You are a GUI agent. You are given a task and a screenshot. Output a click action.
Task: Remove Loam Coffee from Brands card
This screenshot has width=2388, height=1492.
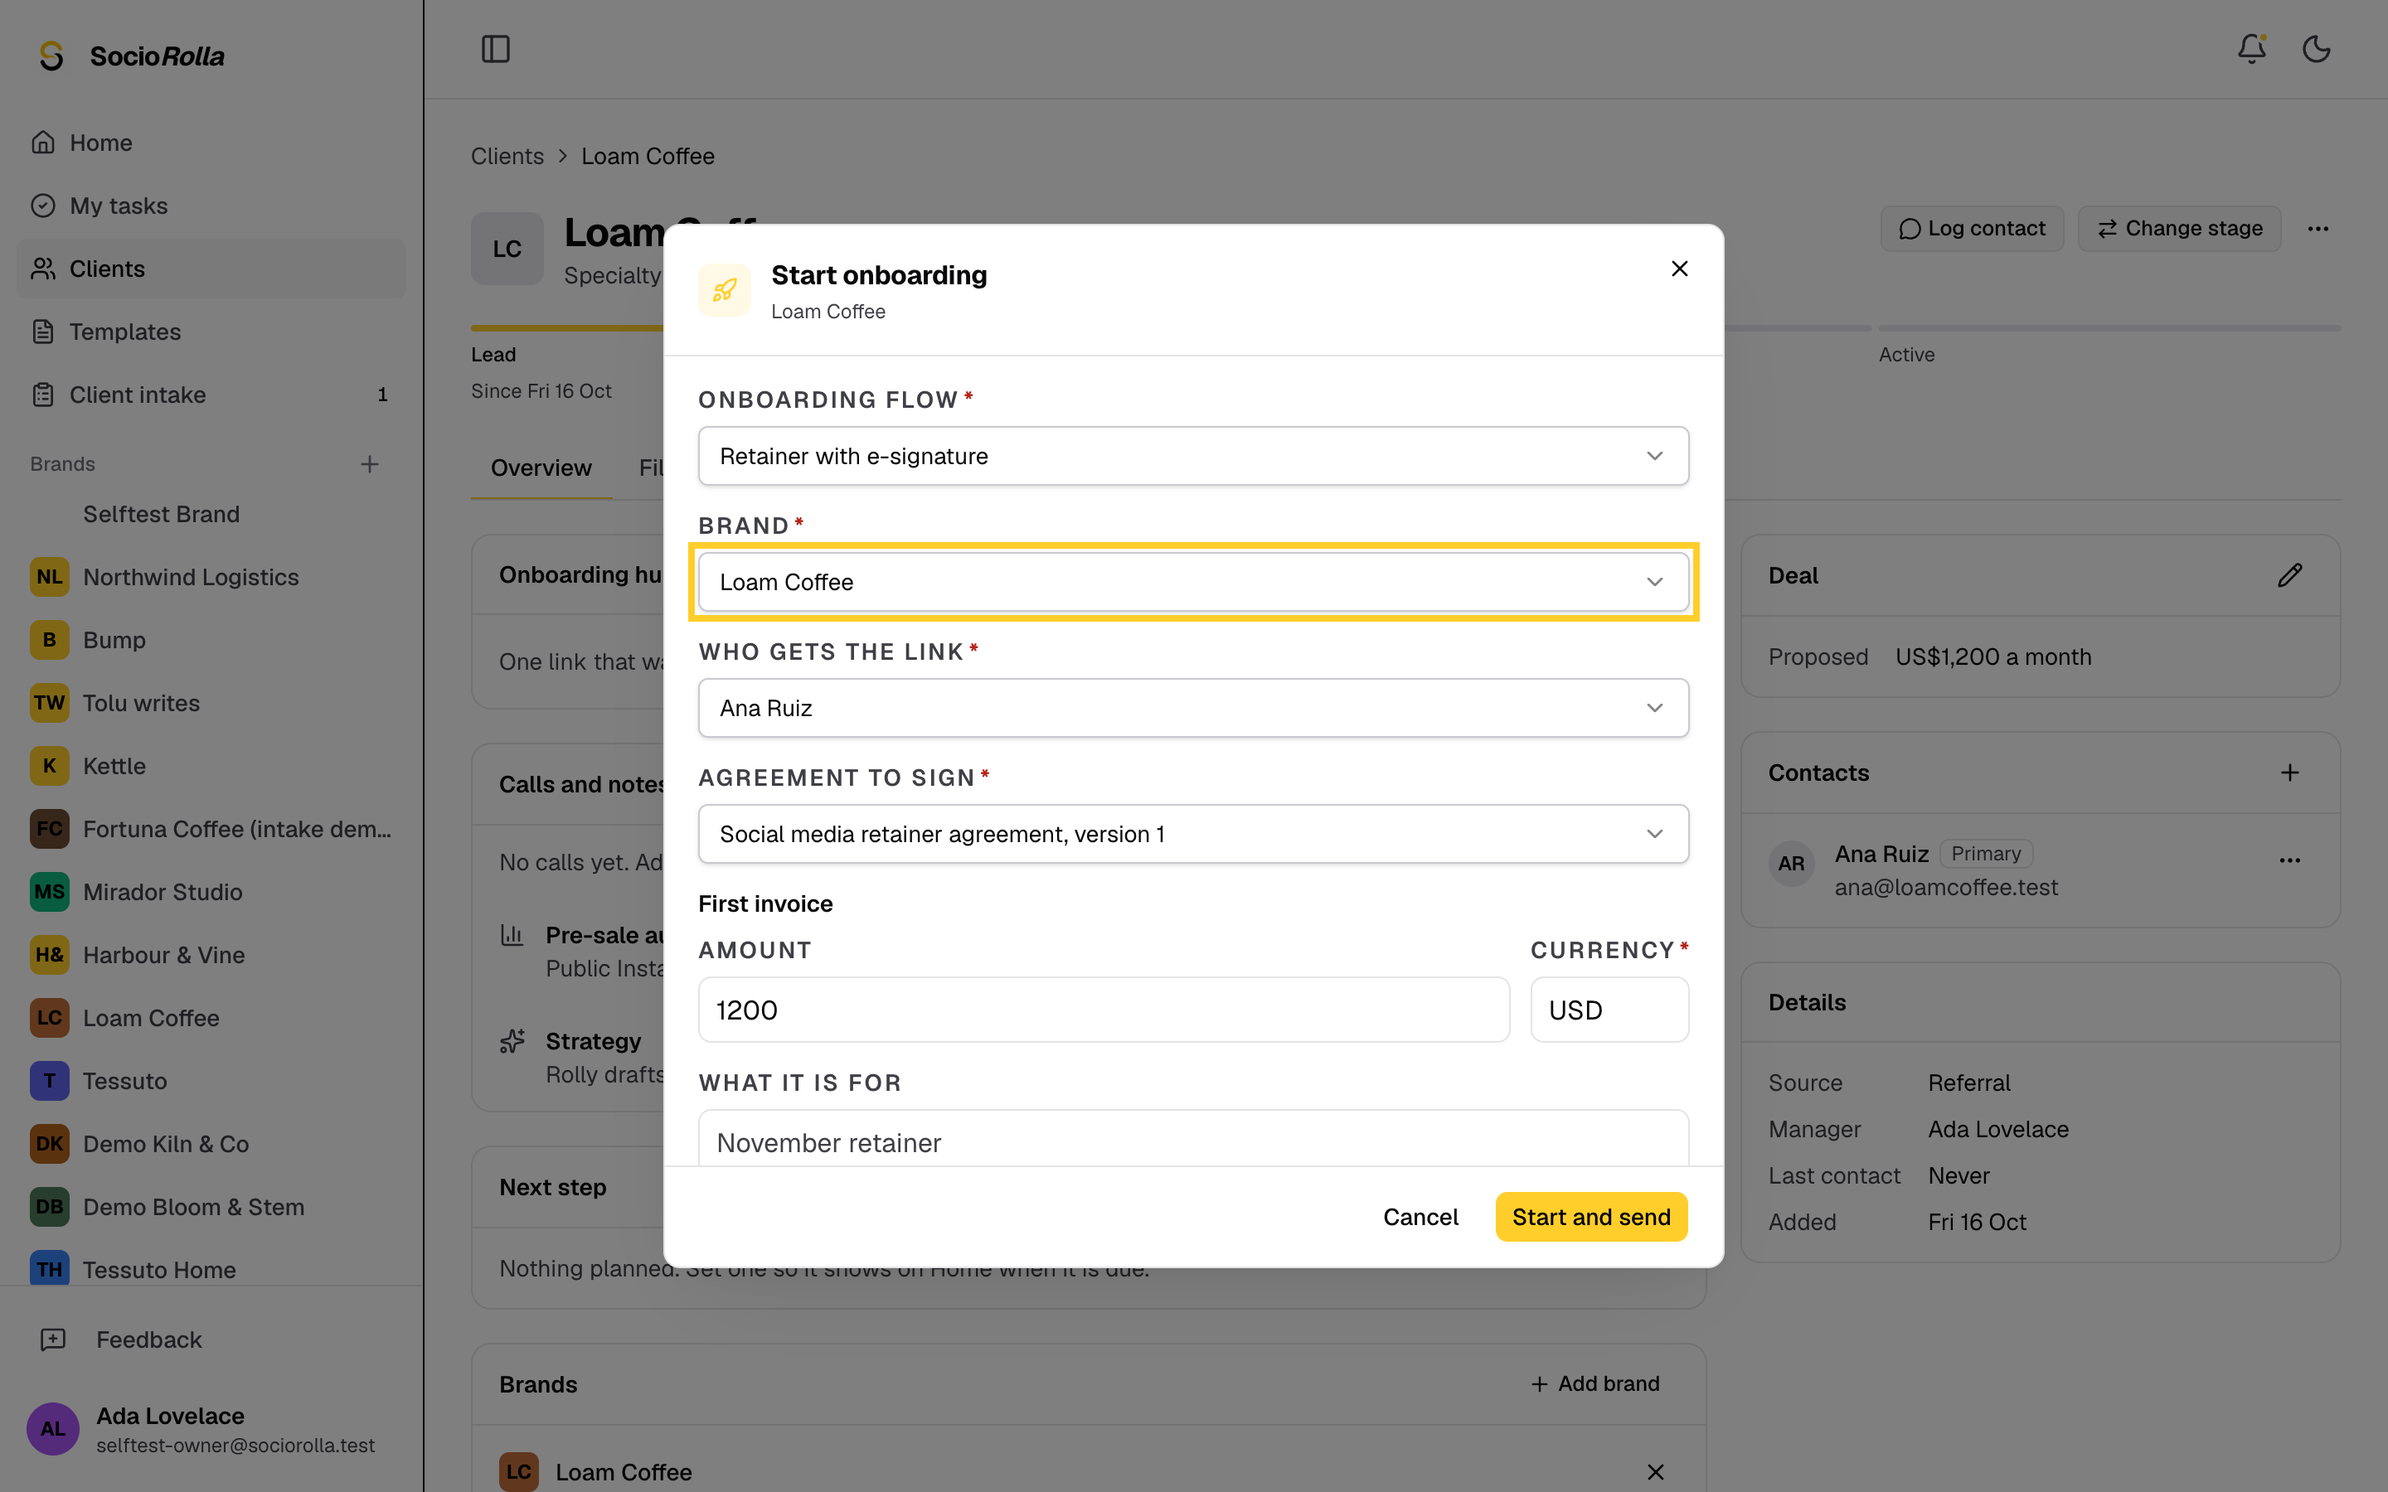(x=1655, y=1471)
